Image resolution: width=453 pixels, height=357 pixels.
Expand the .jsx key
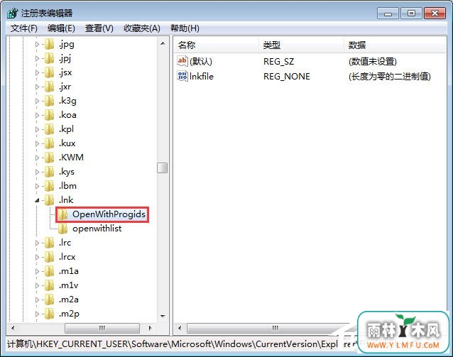37,72
